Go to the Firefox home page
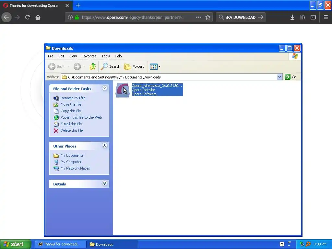The width and height of the screenshot is (332, 249). tap(38, 17)
